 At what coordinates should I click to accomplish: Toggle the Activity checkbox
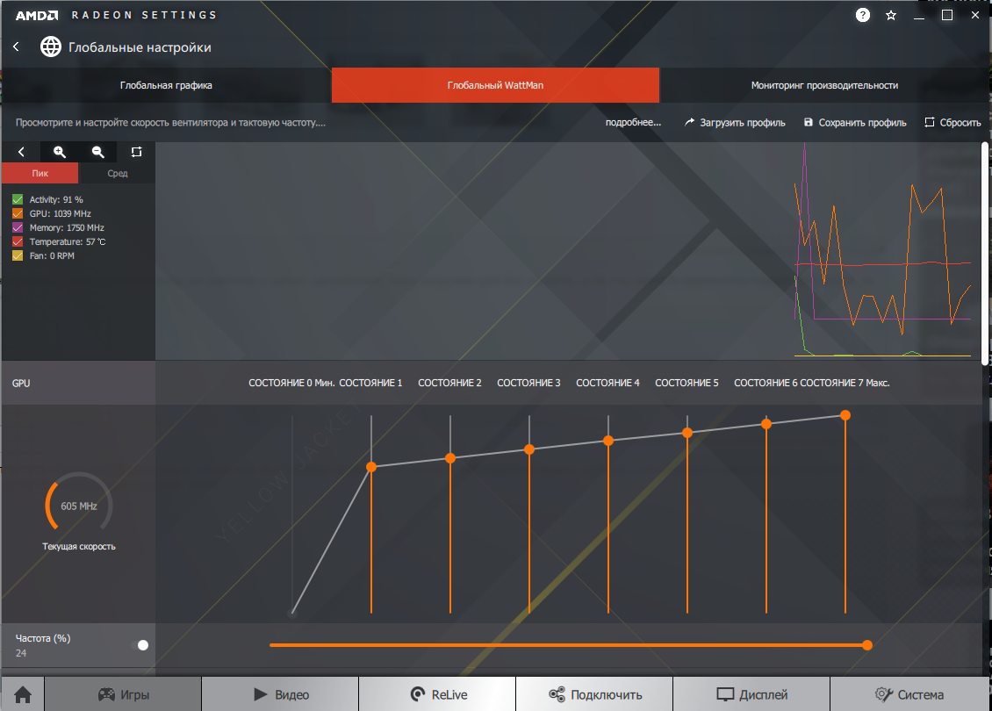18,200
